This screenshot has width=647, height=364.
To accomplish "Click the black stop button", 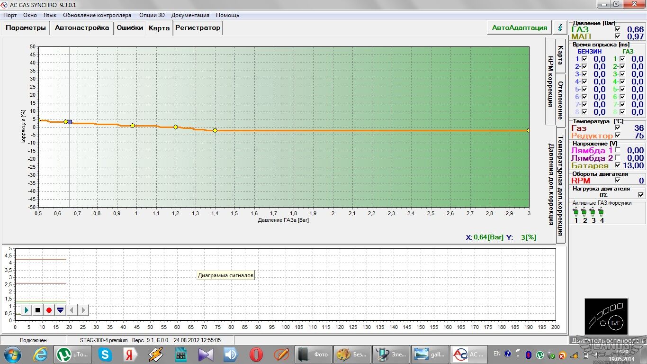I will tap(38, 310).
